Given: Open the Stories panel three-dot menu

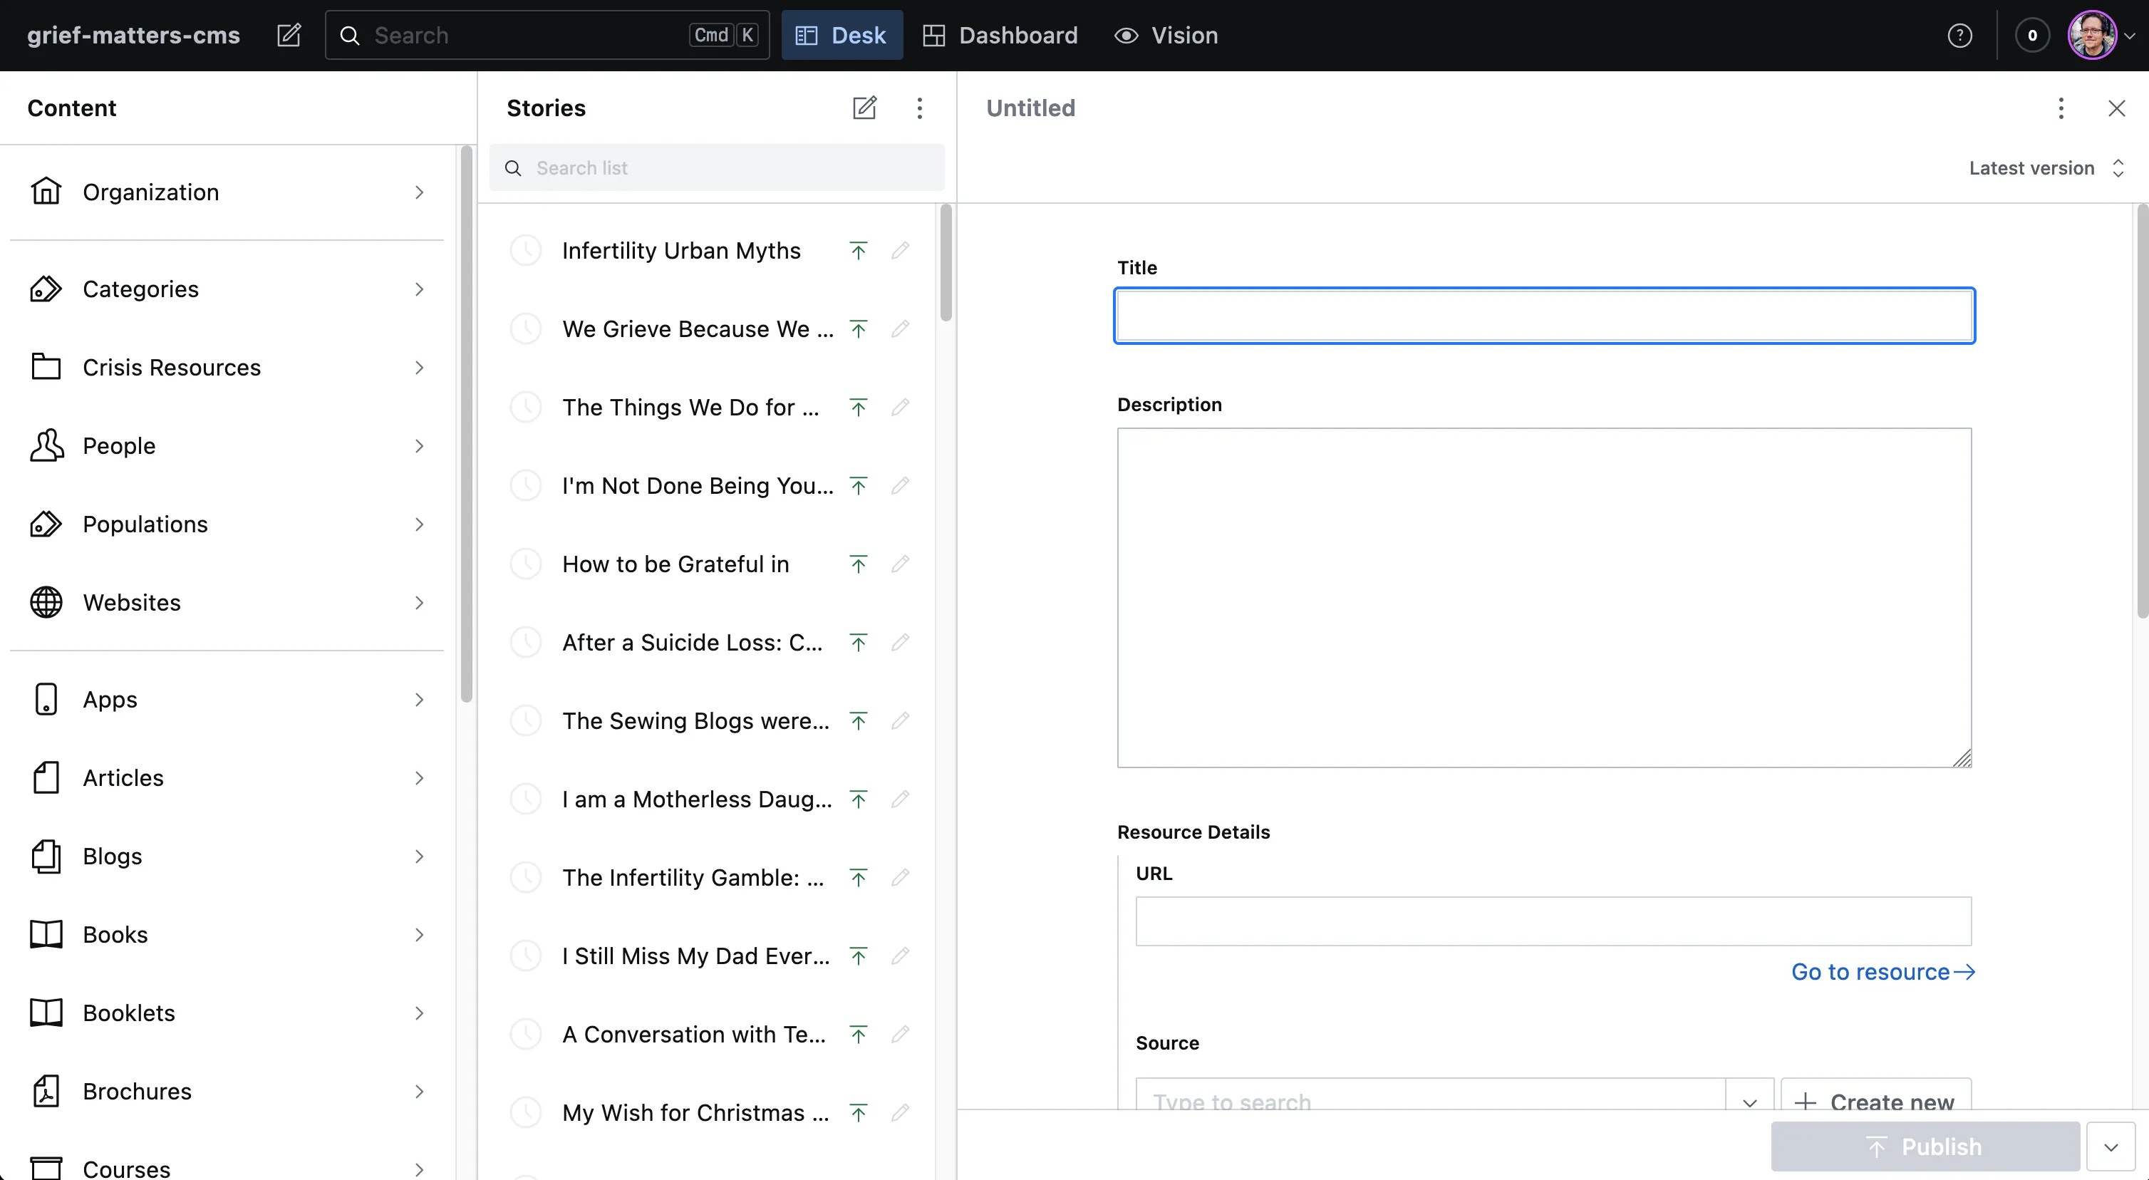Looking at the screenshot, I should tap(918, 108).
